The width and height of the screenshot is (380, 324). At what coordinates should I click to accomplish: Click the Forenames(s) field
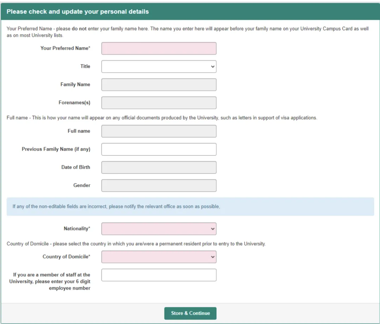(159, 103)
